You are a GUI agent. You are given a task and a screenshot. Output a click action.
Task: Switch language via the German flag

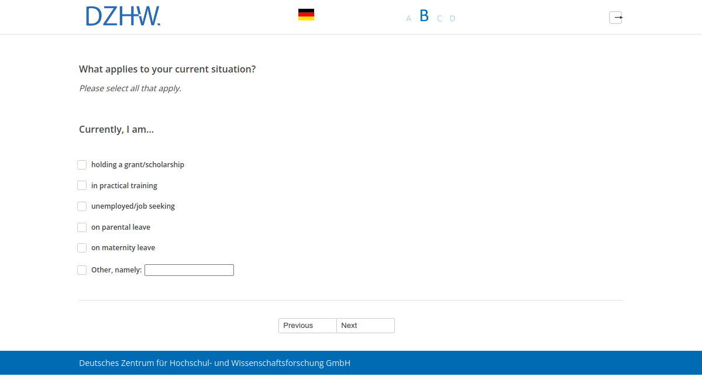point(306,15)
